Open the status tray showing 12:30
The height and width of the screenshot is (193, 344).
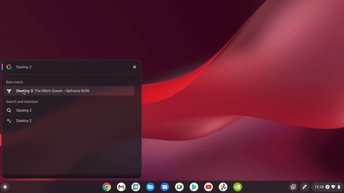[x=327, y=187]
